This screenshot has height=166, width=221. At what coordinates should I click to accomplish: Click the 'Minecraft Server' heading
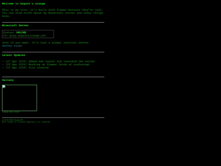click(x=15, y=25)
